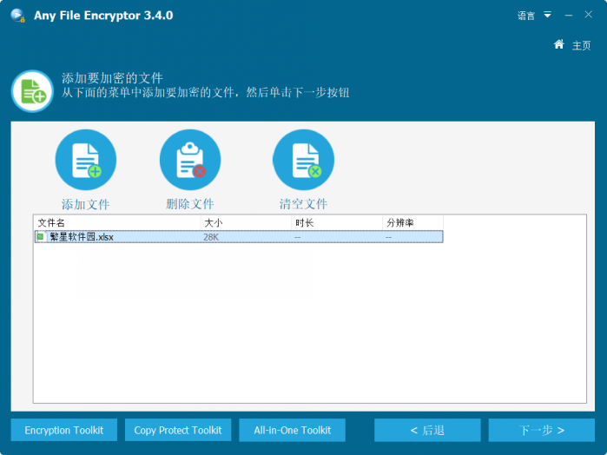607x455 pixels.
Task: Sort by the 文件名 column header
Action: point(118,222)
